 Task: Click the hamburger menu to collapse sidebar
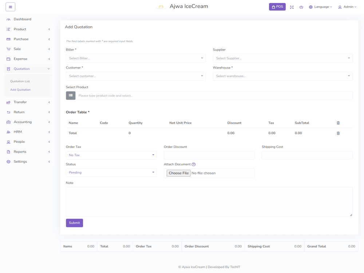(x=11, y=6)
